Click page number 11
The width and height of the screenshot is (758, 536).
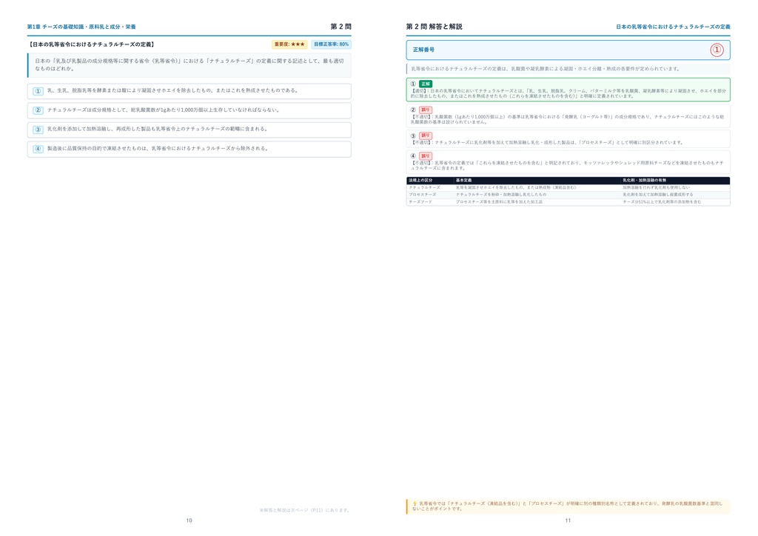[x=568, y=520]
